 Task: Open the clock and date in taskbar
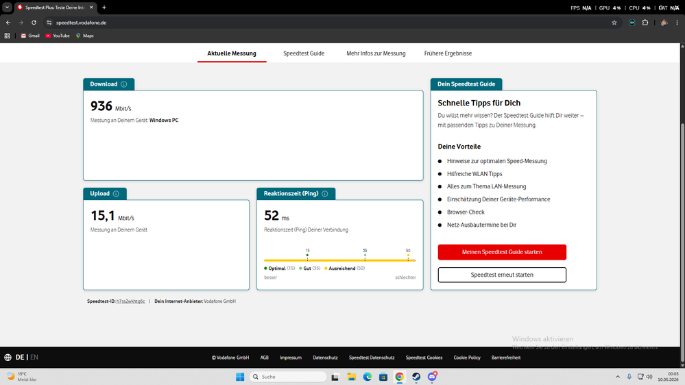[x=668, y=377]
